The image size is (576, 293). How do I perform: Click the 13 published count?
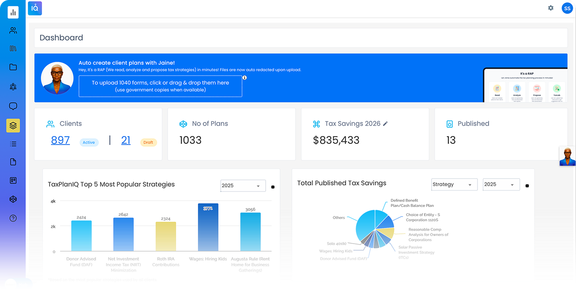[451, 140]
